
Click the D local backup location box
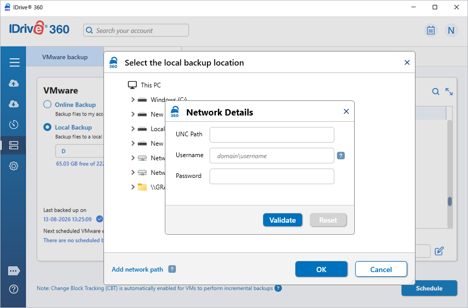click(x=80, y=151)
